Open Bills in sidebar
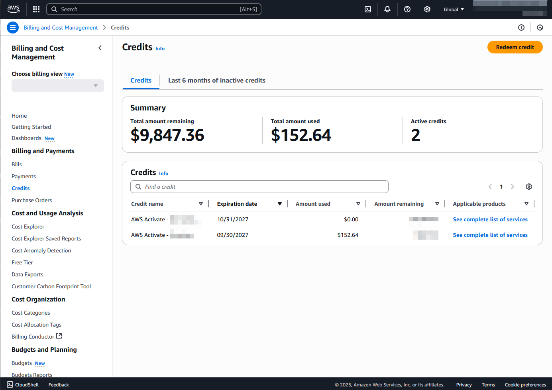552x390 pixels. 17,164
